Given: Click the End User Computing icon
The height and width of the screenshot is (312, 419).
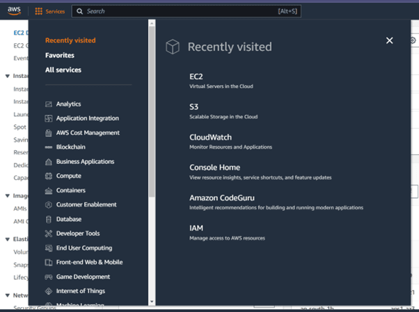Looking at the screenshot, I should 49,248.
